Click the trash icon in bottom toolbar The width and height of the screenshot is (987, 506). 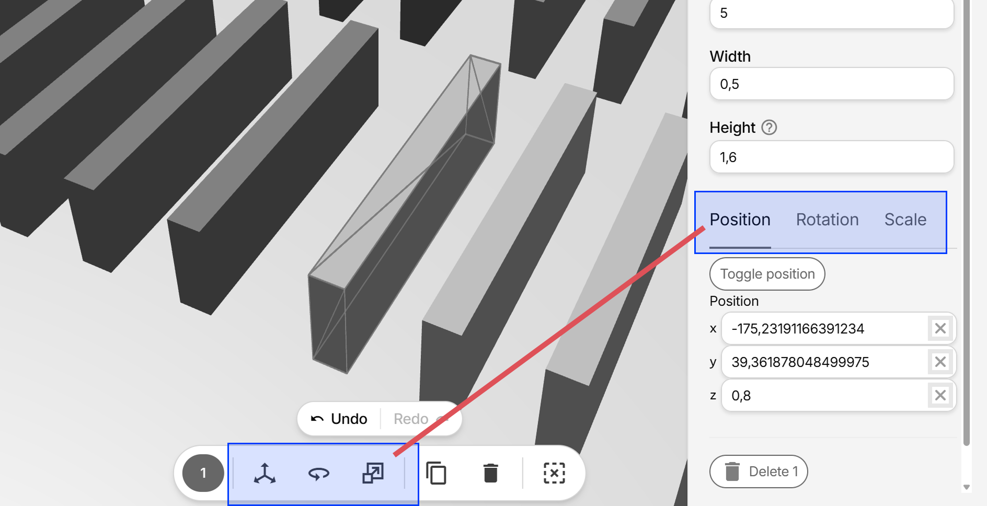point(490,473)
